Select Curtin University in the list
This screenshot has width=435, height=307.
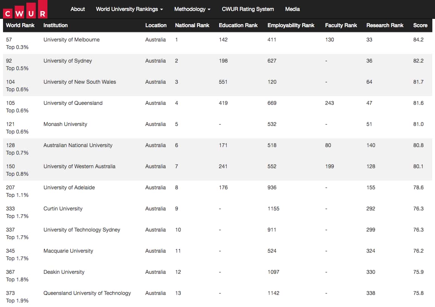[x=63, y=209]
